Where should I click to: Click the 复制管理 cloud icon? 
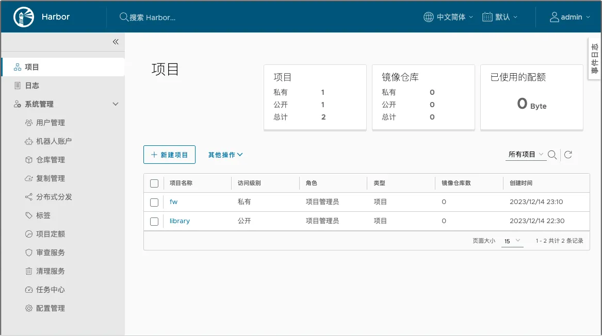pyautogui.click(x=29, y=178)
